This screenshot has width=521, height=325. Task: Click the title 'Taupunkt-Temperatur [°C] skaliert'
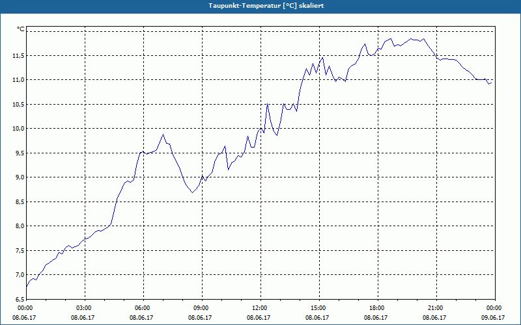[x=266, y=6]
